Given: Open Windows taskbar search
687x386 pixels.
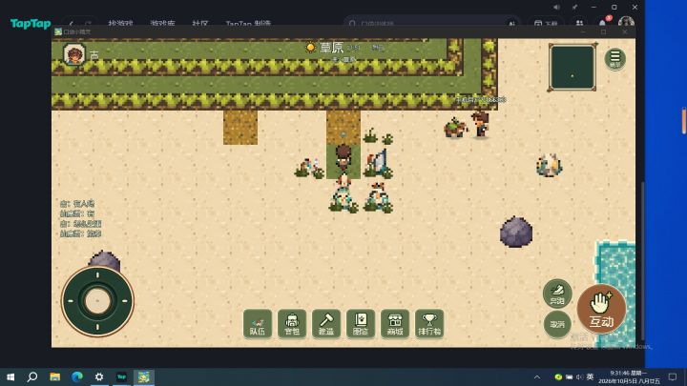Looking at the screenshot, I should click(32, 376).
